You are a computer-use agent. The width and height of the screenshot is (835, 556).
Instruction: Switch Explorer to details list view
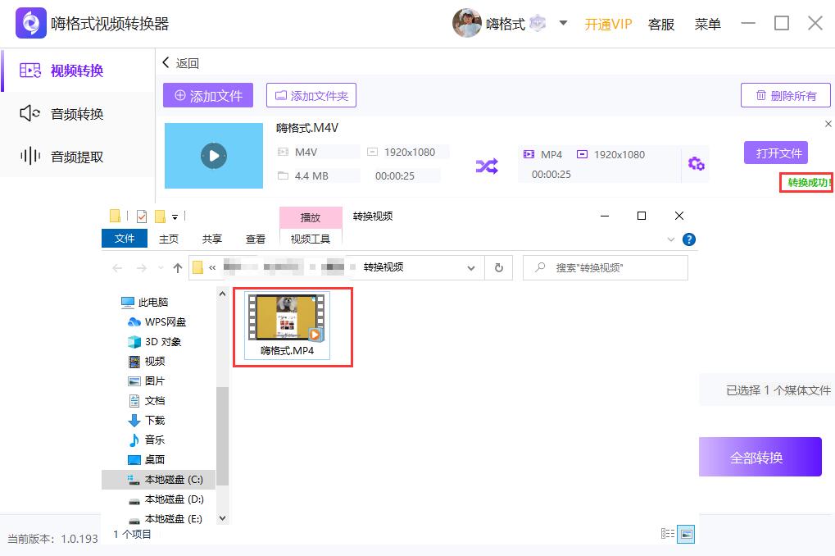pos(667,534)
